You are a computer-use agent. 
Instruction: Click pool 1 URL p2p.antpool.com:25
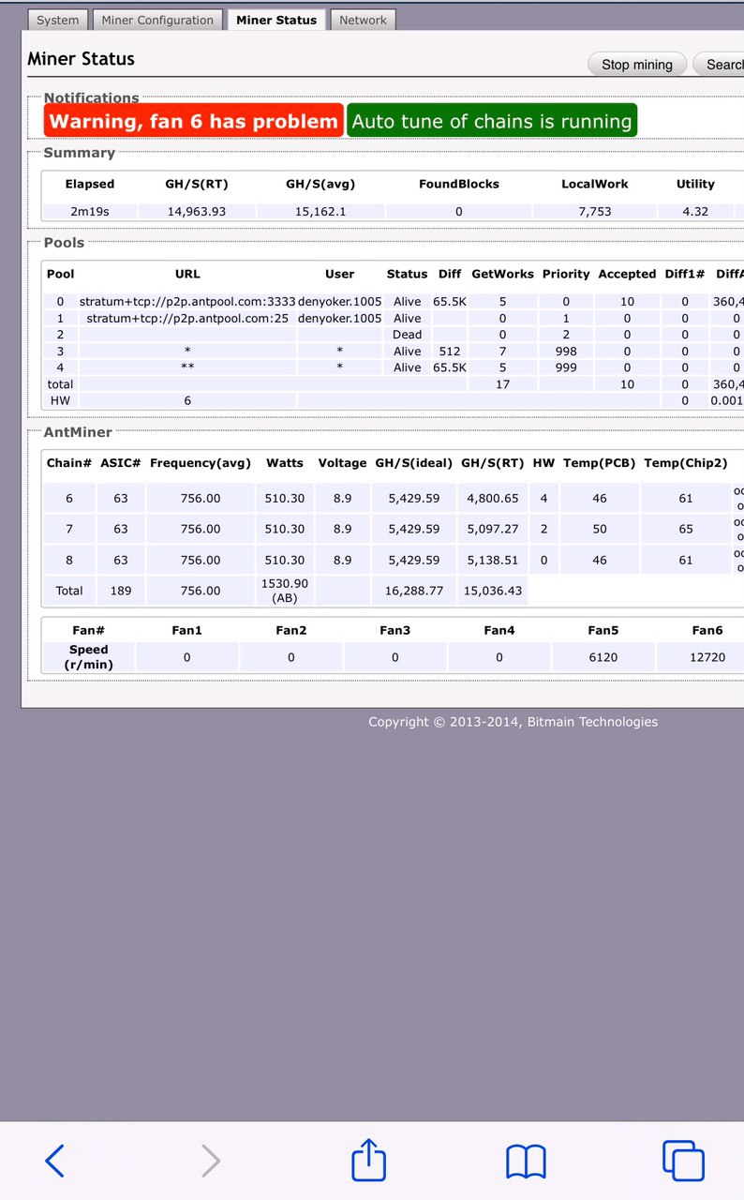187,319
